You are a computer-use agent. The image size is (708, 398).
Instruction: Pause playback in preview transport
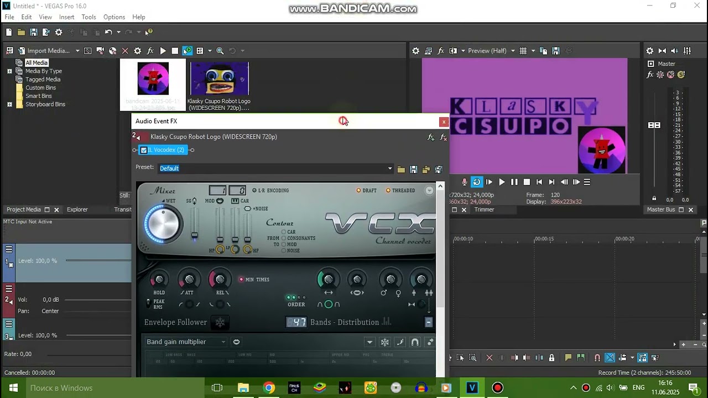click(x=514, y=182)
